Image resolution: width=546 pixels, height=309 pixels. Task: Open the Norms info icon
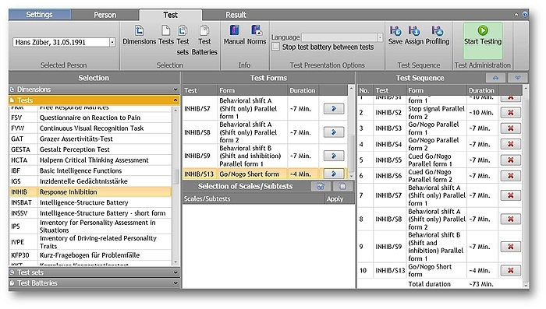click(257, 35)
